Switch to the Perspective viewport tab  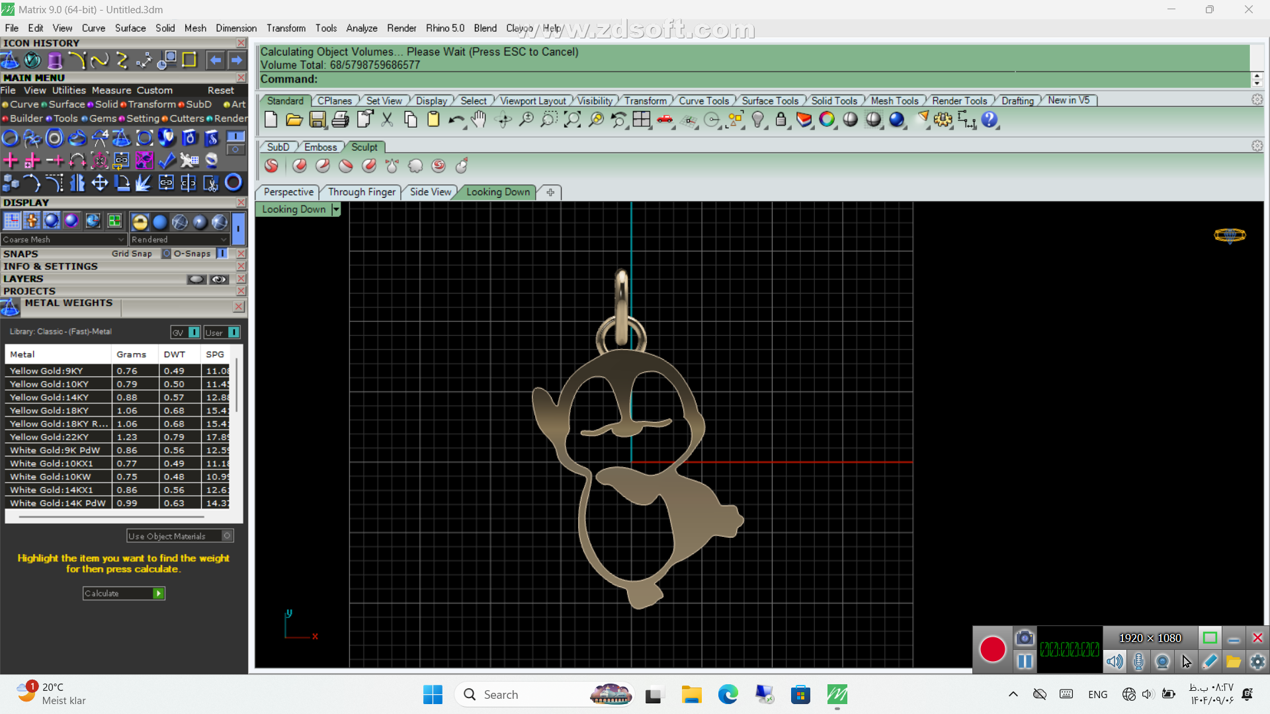(288, 192)
